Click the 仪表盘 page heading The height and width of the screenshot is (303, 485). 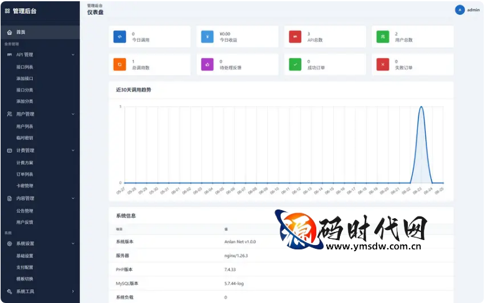coord(95,12)
